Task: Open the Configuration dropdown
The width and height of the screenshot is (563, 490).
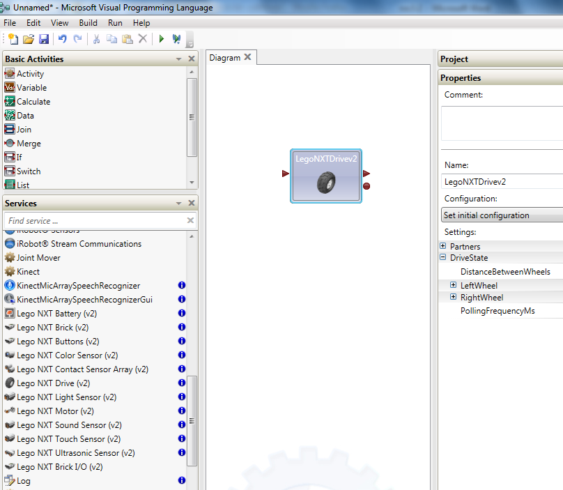Action: click(502, 215)
